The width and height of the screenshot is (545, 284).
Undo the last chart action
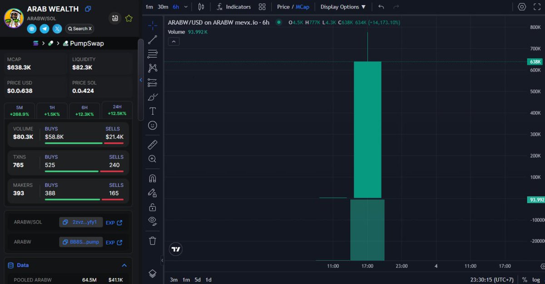381,7
